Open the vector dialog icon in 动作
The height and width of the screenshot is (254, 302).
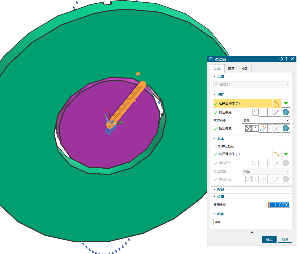255,129
